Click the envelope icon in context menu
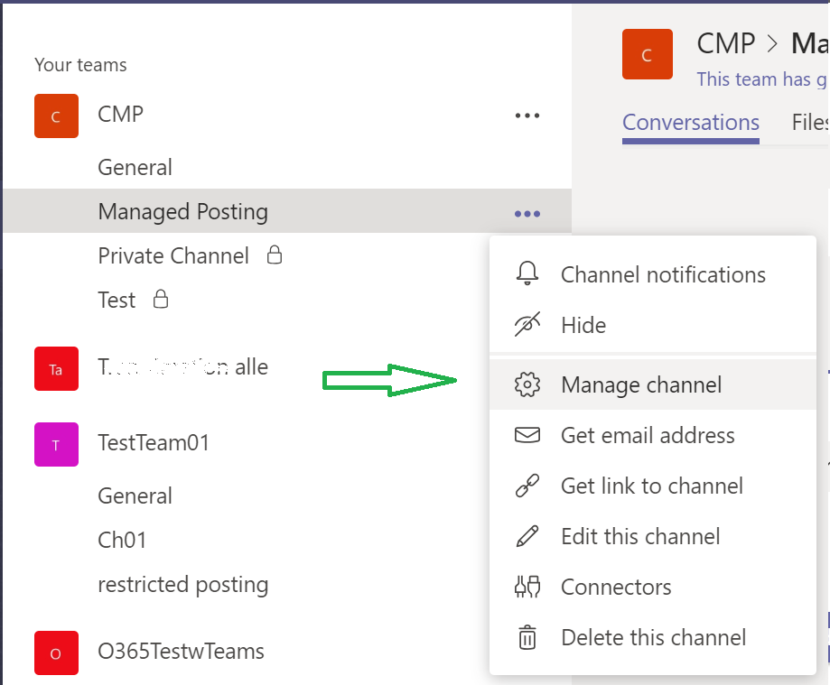The height and width of the screenshot is (685, 830). tap(527, 435)
